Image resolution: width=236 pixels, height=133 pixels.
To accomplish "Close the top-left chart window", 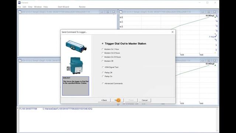I will pos(114,12).
